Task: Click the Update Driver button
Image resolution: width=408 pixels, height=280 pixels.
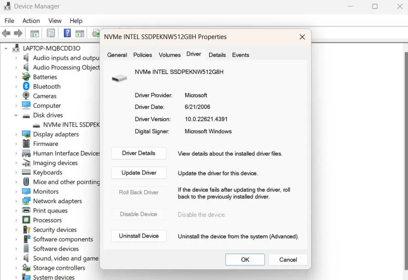Action: point(139,173)
